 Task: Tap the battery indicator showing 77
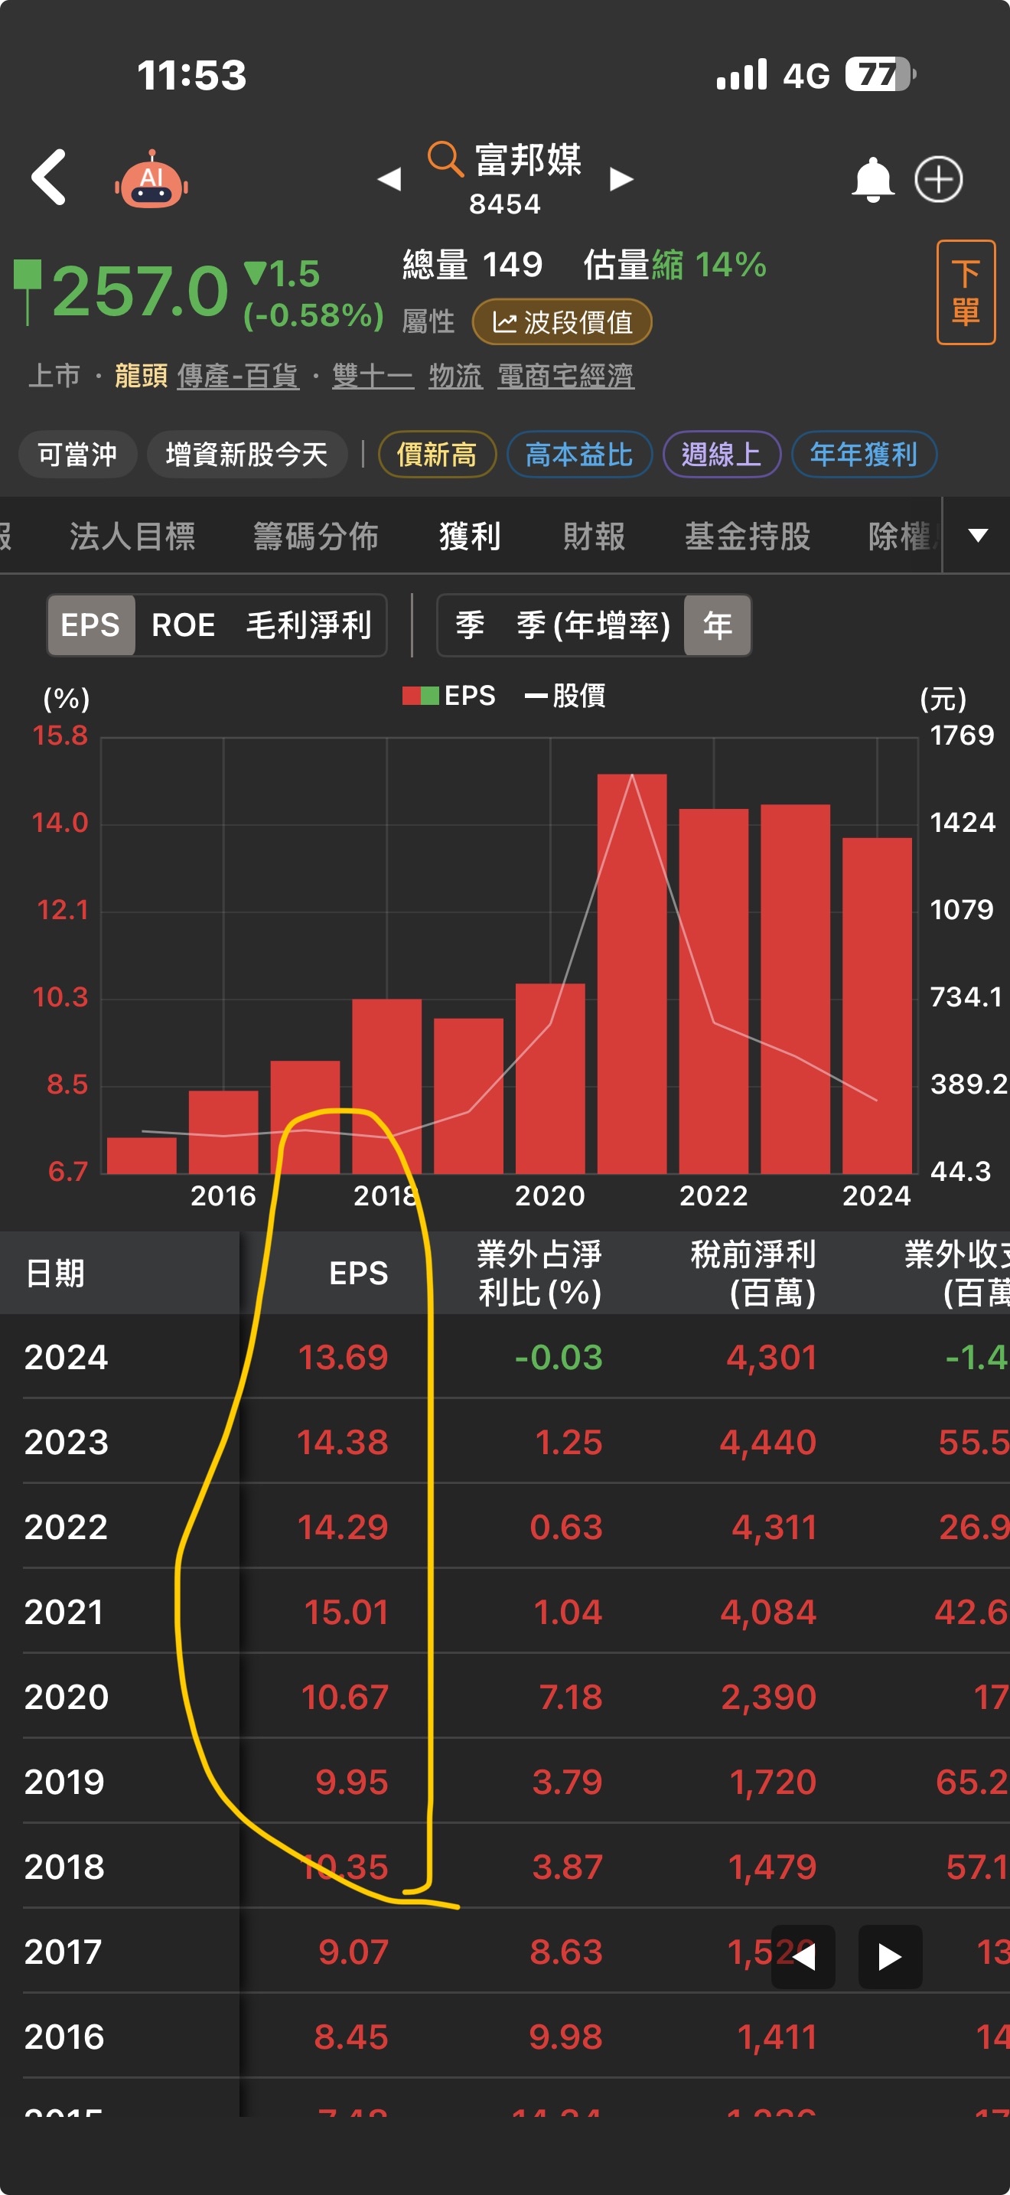pos(881,75)
